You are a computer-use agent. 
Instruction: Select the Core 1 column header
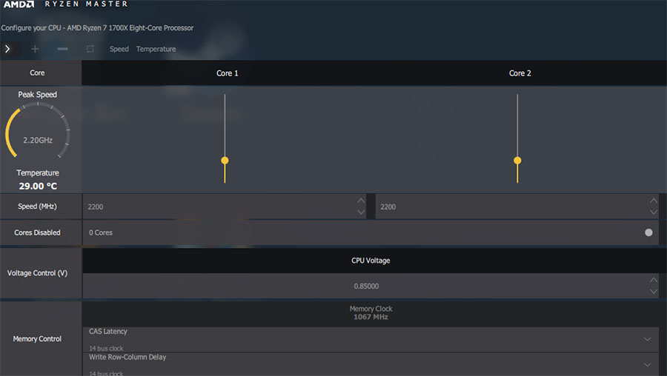(228, 73)
